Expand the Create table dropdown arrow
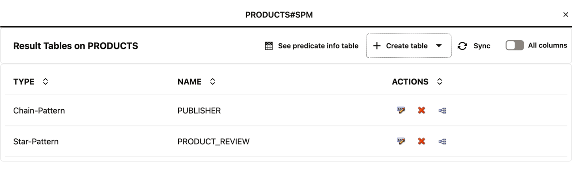This screenshot has height=169, width=573. pos(439,46)
